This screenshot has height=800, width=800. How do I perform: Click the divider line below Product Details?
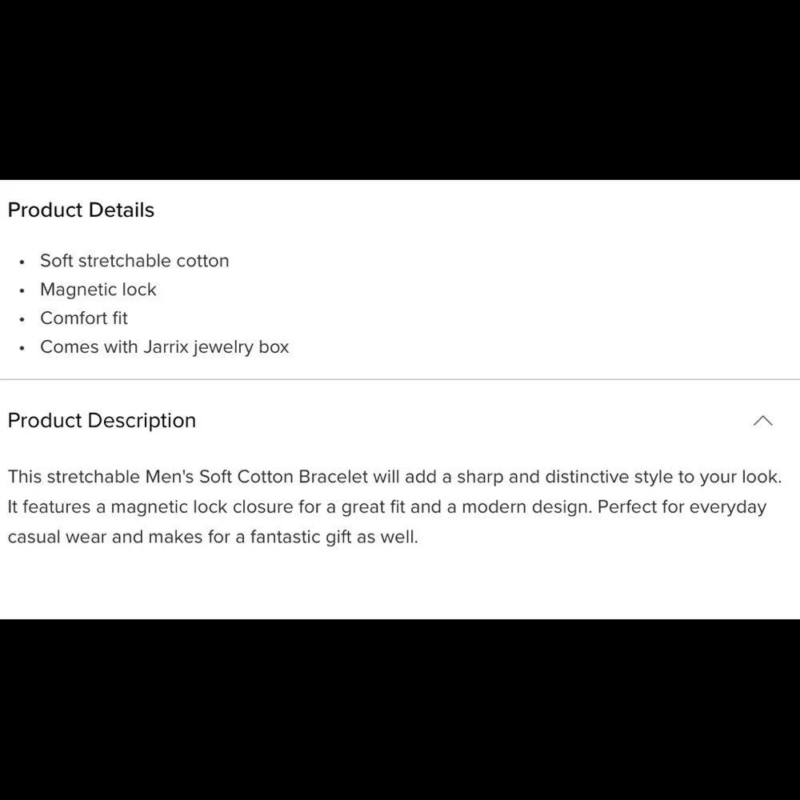click(400, 379)
